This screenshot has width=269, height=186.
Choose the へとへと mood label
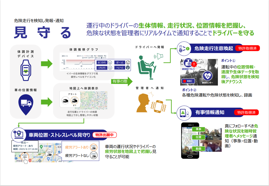click(x=120, y=68)
